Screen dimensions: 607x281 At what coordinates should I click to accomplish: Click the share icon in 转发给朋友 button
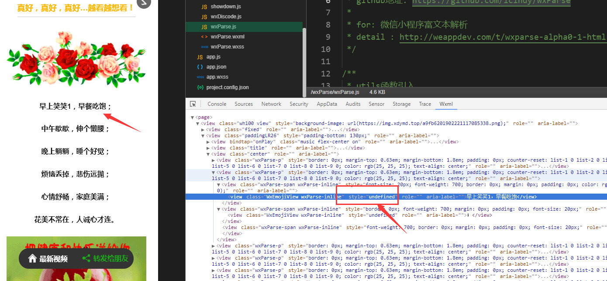point(86,259)
